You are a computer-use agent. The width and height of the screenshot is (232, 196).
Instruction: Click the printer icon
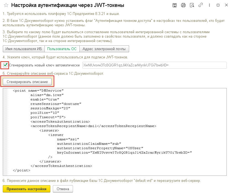click(183, 5)
